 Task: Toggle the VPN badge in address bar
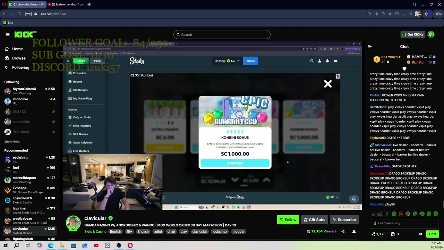click(x=28, y=14)
